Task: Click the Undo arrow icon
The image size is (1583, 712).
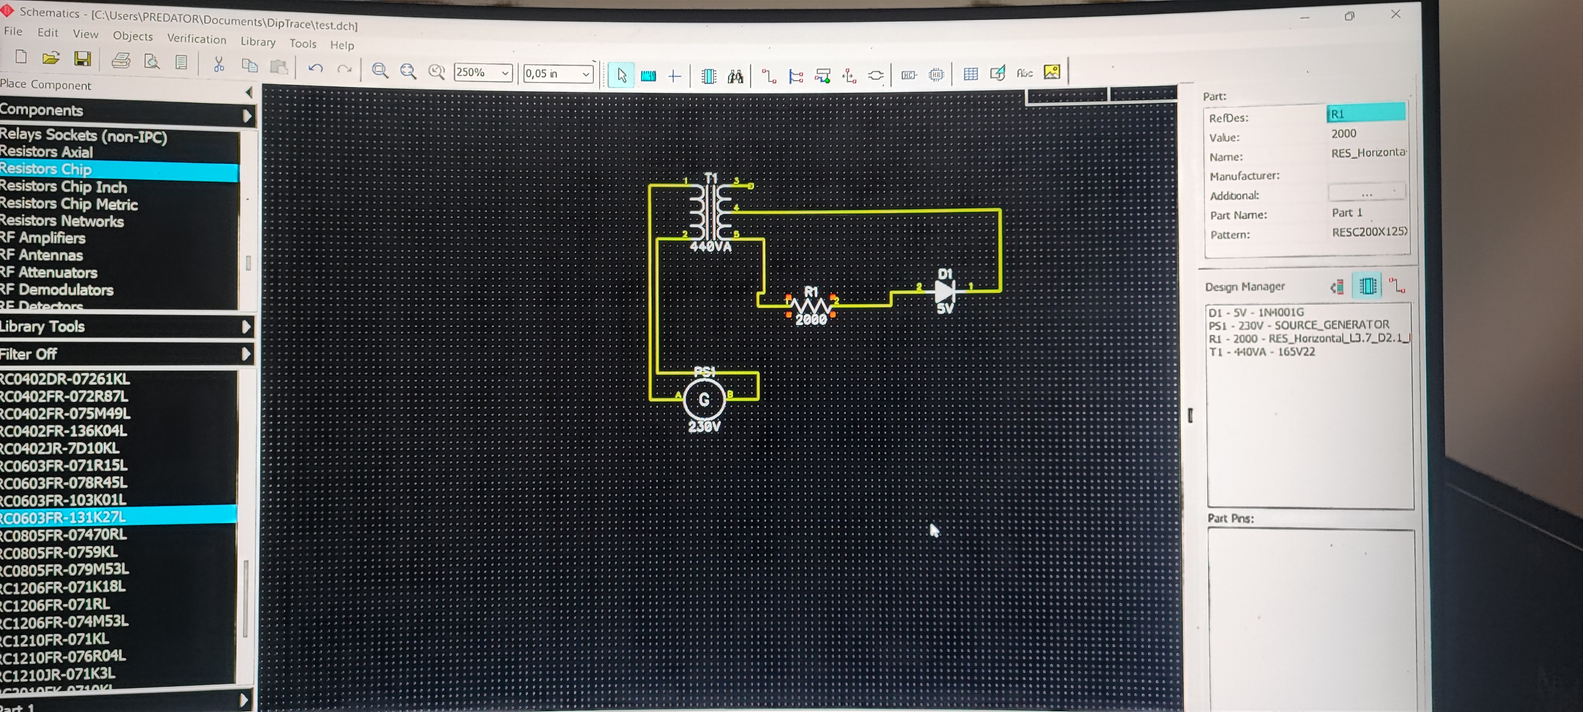Action: tap(315, 68)
